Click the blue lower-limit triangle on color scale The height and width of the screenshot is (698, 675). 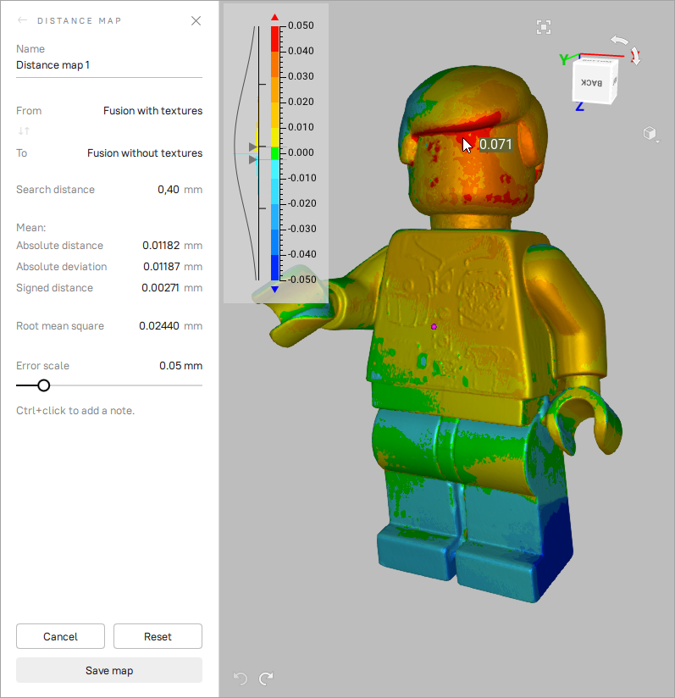pos(275,290)
